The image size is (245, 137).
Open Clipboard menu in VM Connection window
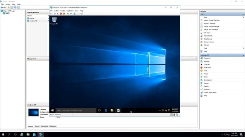tap(70, 11)
